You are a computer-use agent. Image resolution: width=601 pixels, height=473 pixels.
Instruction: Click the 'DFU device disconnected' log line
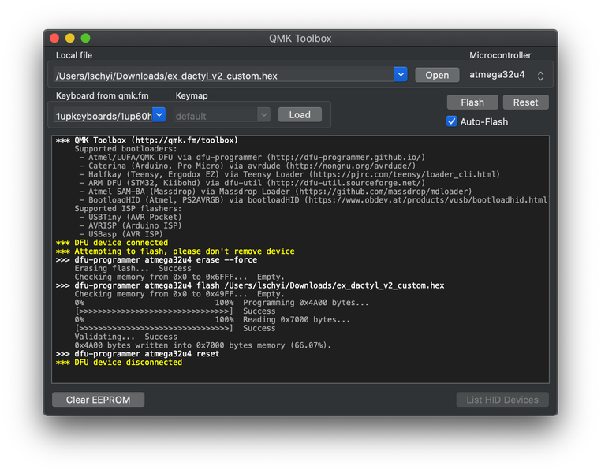(x=119, y=363)
